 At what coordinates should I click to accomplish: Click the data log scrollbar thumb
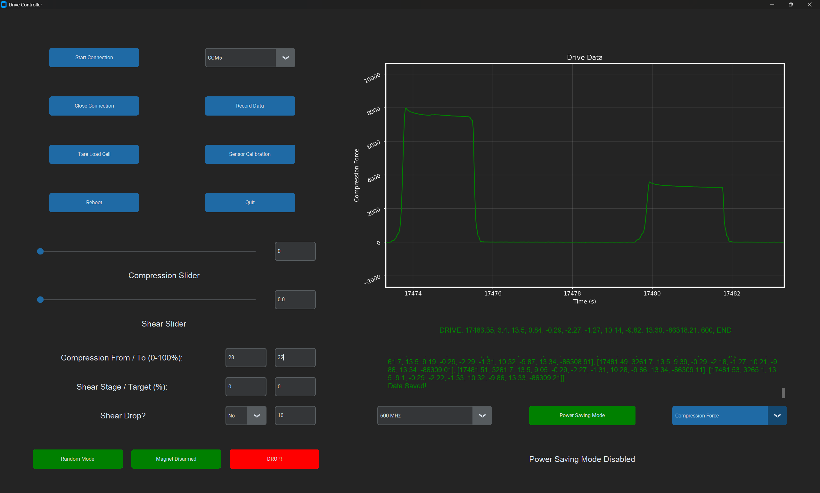pos(783,393)
